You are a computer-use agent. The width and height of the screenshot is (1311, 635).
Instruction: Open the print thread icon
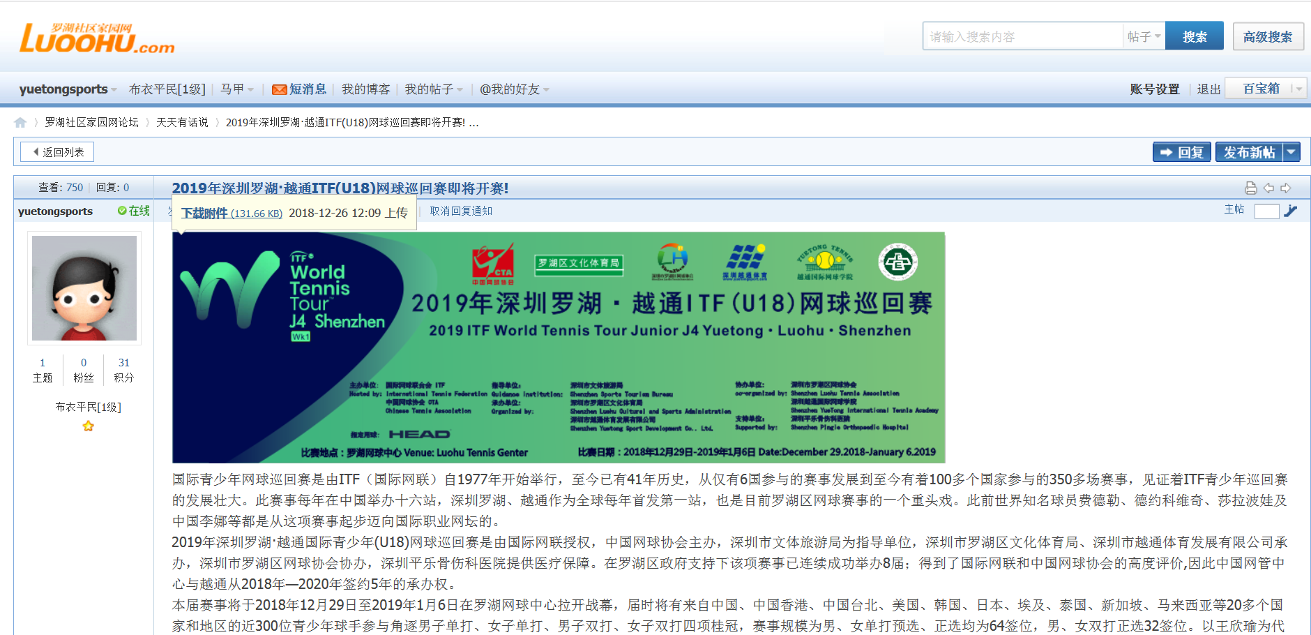click(1250, 188)
